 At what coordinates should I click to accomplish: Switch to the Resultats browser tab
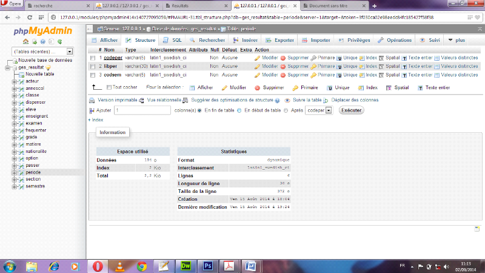196,5
